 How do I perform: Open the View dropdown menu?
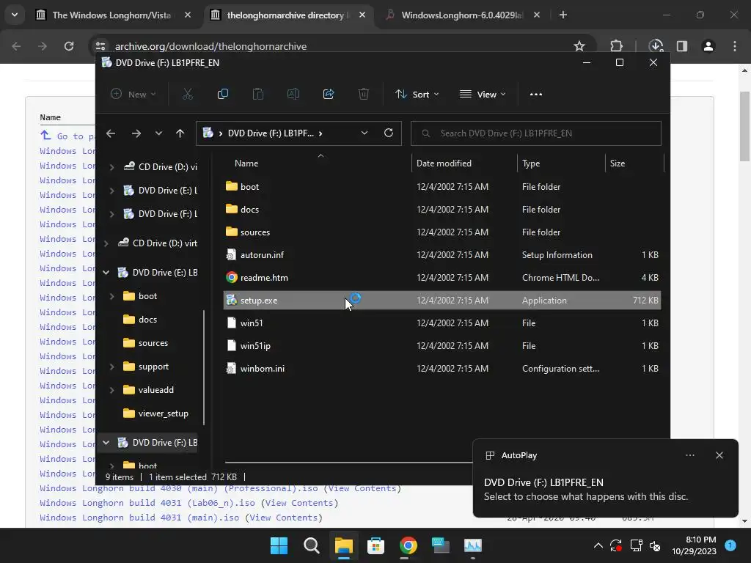tap(483, 95)
